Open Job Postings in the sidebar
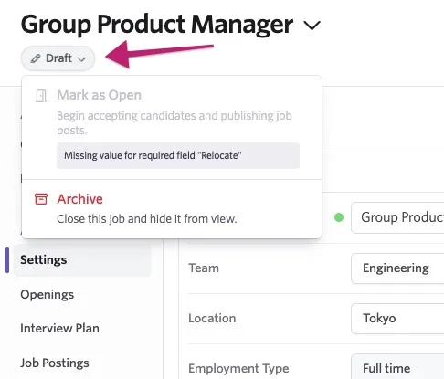Image resolution: width=444 pixels, height=379 pixels. (x=55, y=363)
